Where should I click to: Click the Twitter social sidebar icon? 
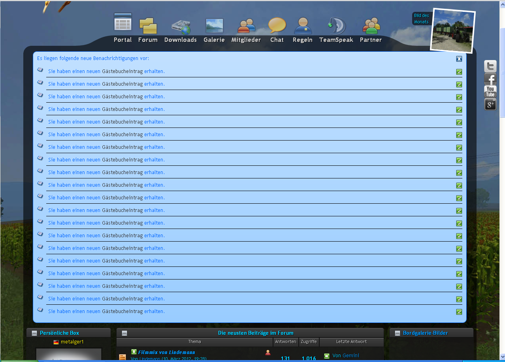490,66
